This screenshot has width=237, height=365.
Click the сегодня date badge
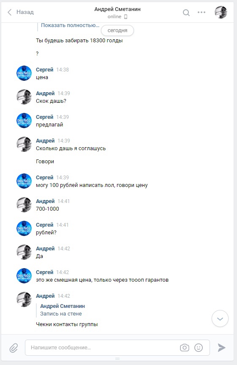pyautogui.click(x=117, y=30)
